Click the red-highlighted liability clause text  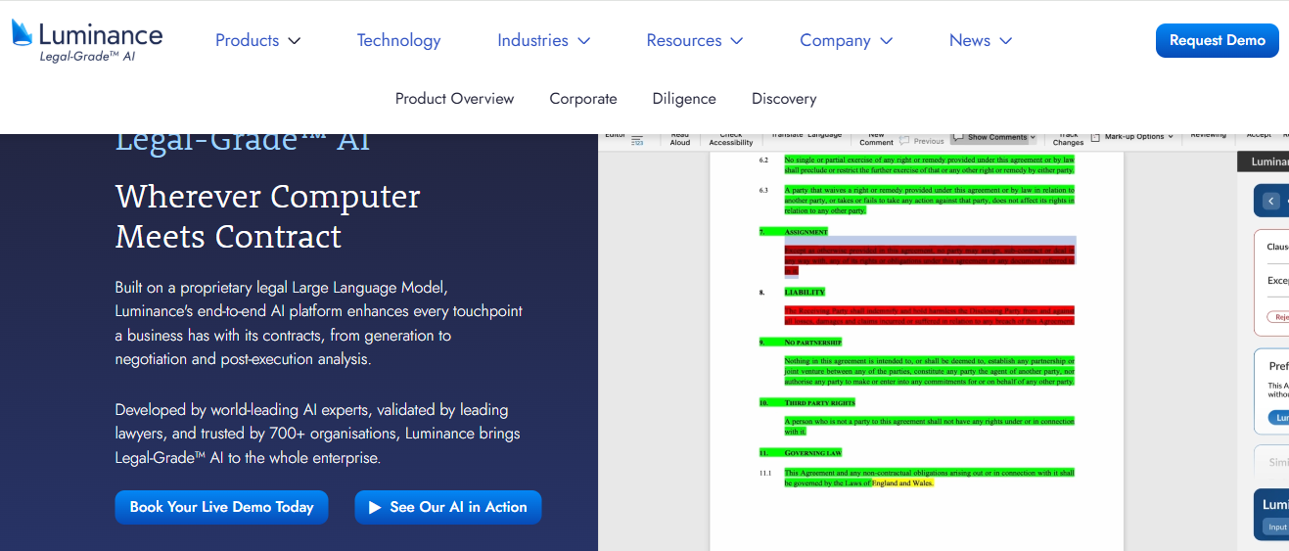(x=929, y=315)
